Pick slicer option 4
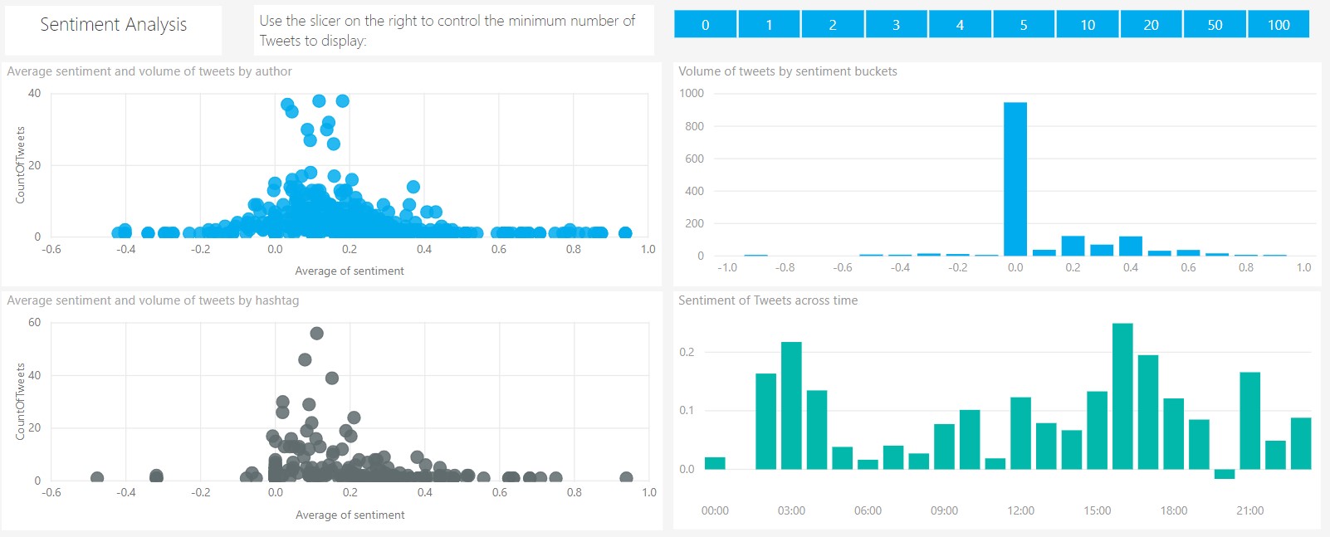1330x537 pixels. click(x=960, y=25)
